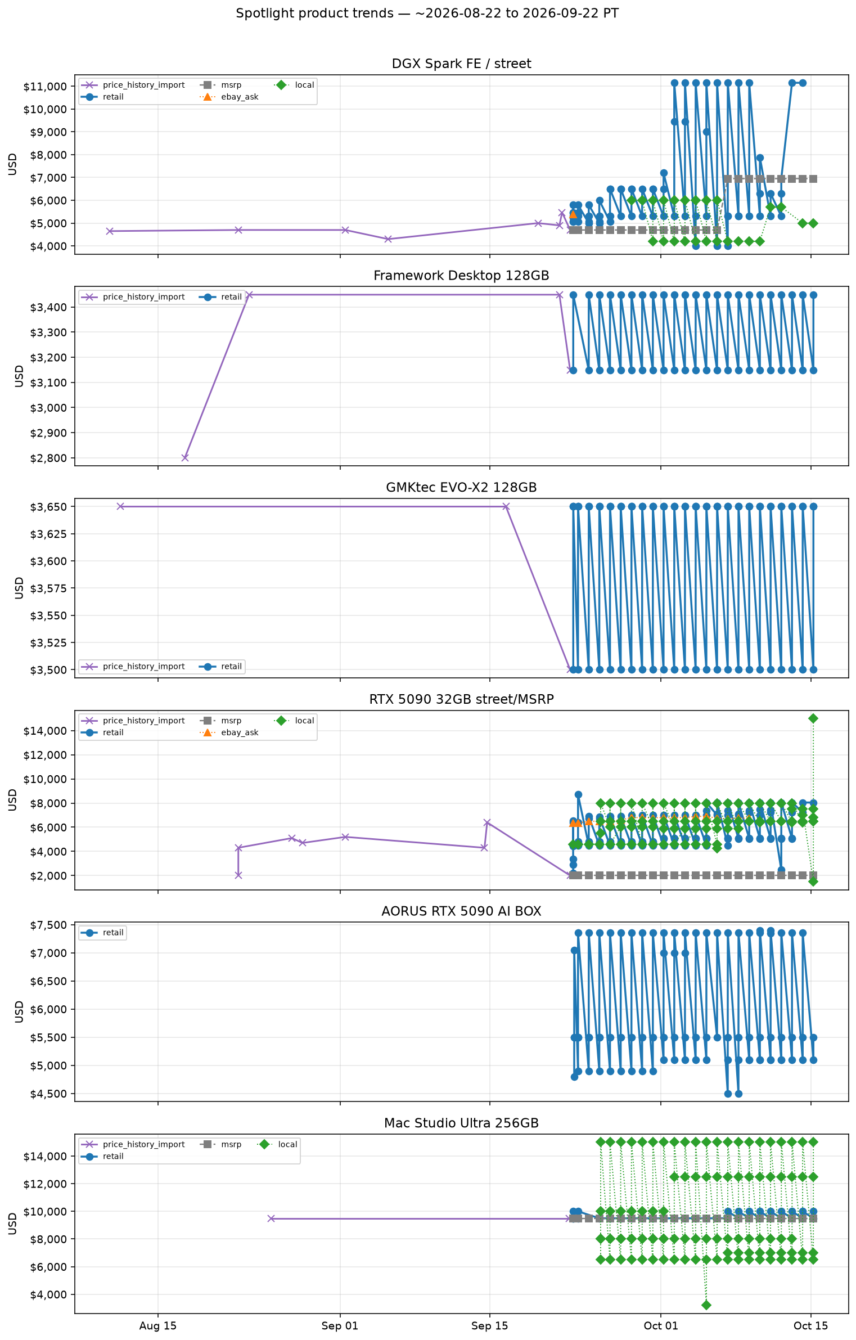The width and height of the screenshot is (856, 1340).
Task: Select the "$3,575" y-axis tick label
Action: pos(48,588)
